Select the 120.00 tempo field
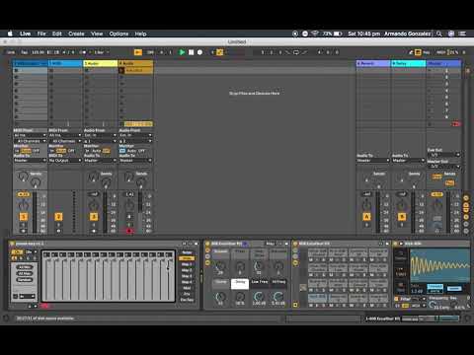Screen dimensions: 474x355 pyautogui.click(x=38, y=52)
